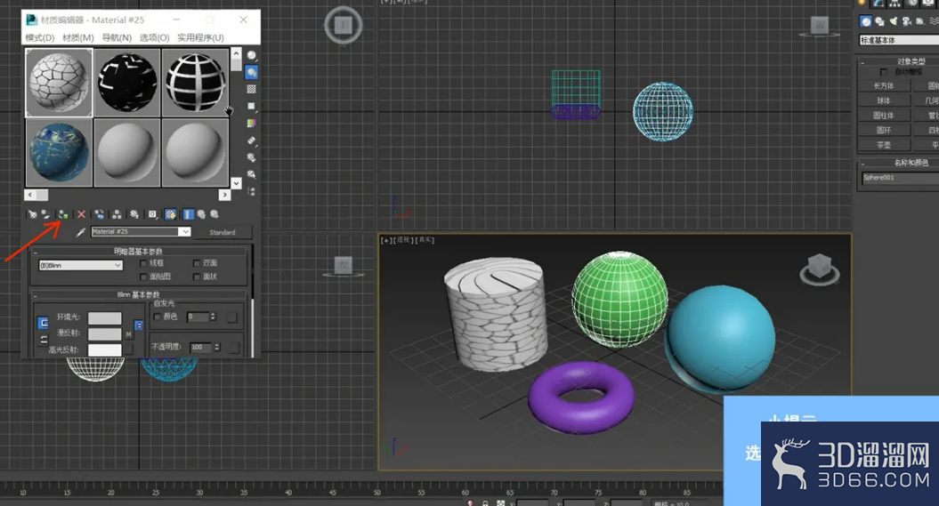Screen dimensions: 939x506
Task: Click Get Material icon in material editor
Action: point(32,214)
